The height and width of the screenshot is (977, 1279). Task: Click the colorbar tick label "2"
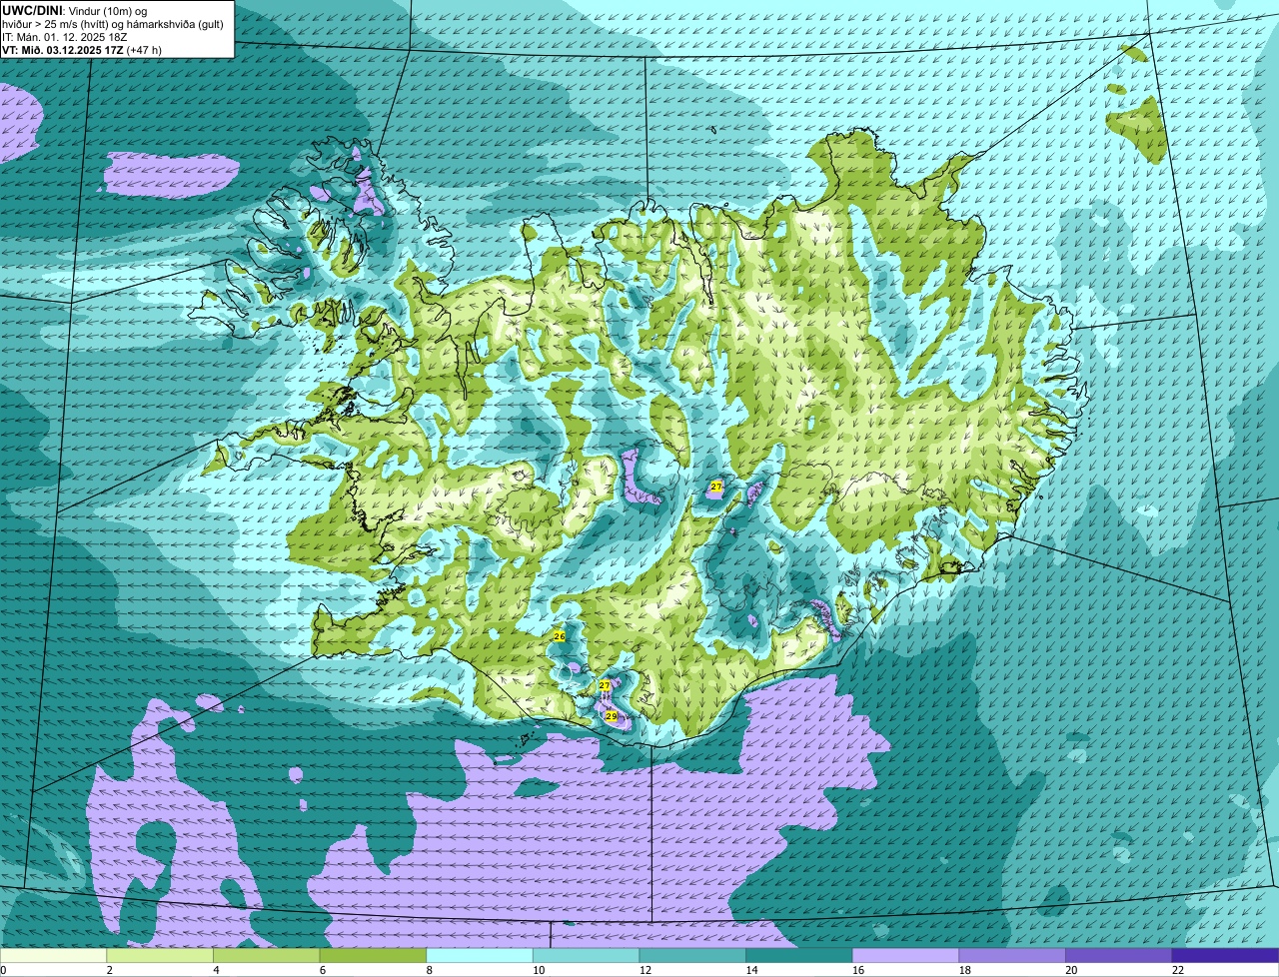[109, 970]
